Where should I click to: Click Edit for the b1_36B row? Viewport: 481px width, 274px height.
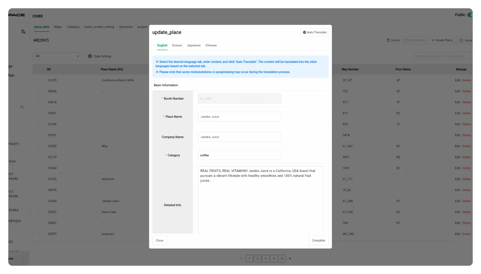pos(457,201)
